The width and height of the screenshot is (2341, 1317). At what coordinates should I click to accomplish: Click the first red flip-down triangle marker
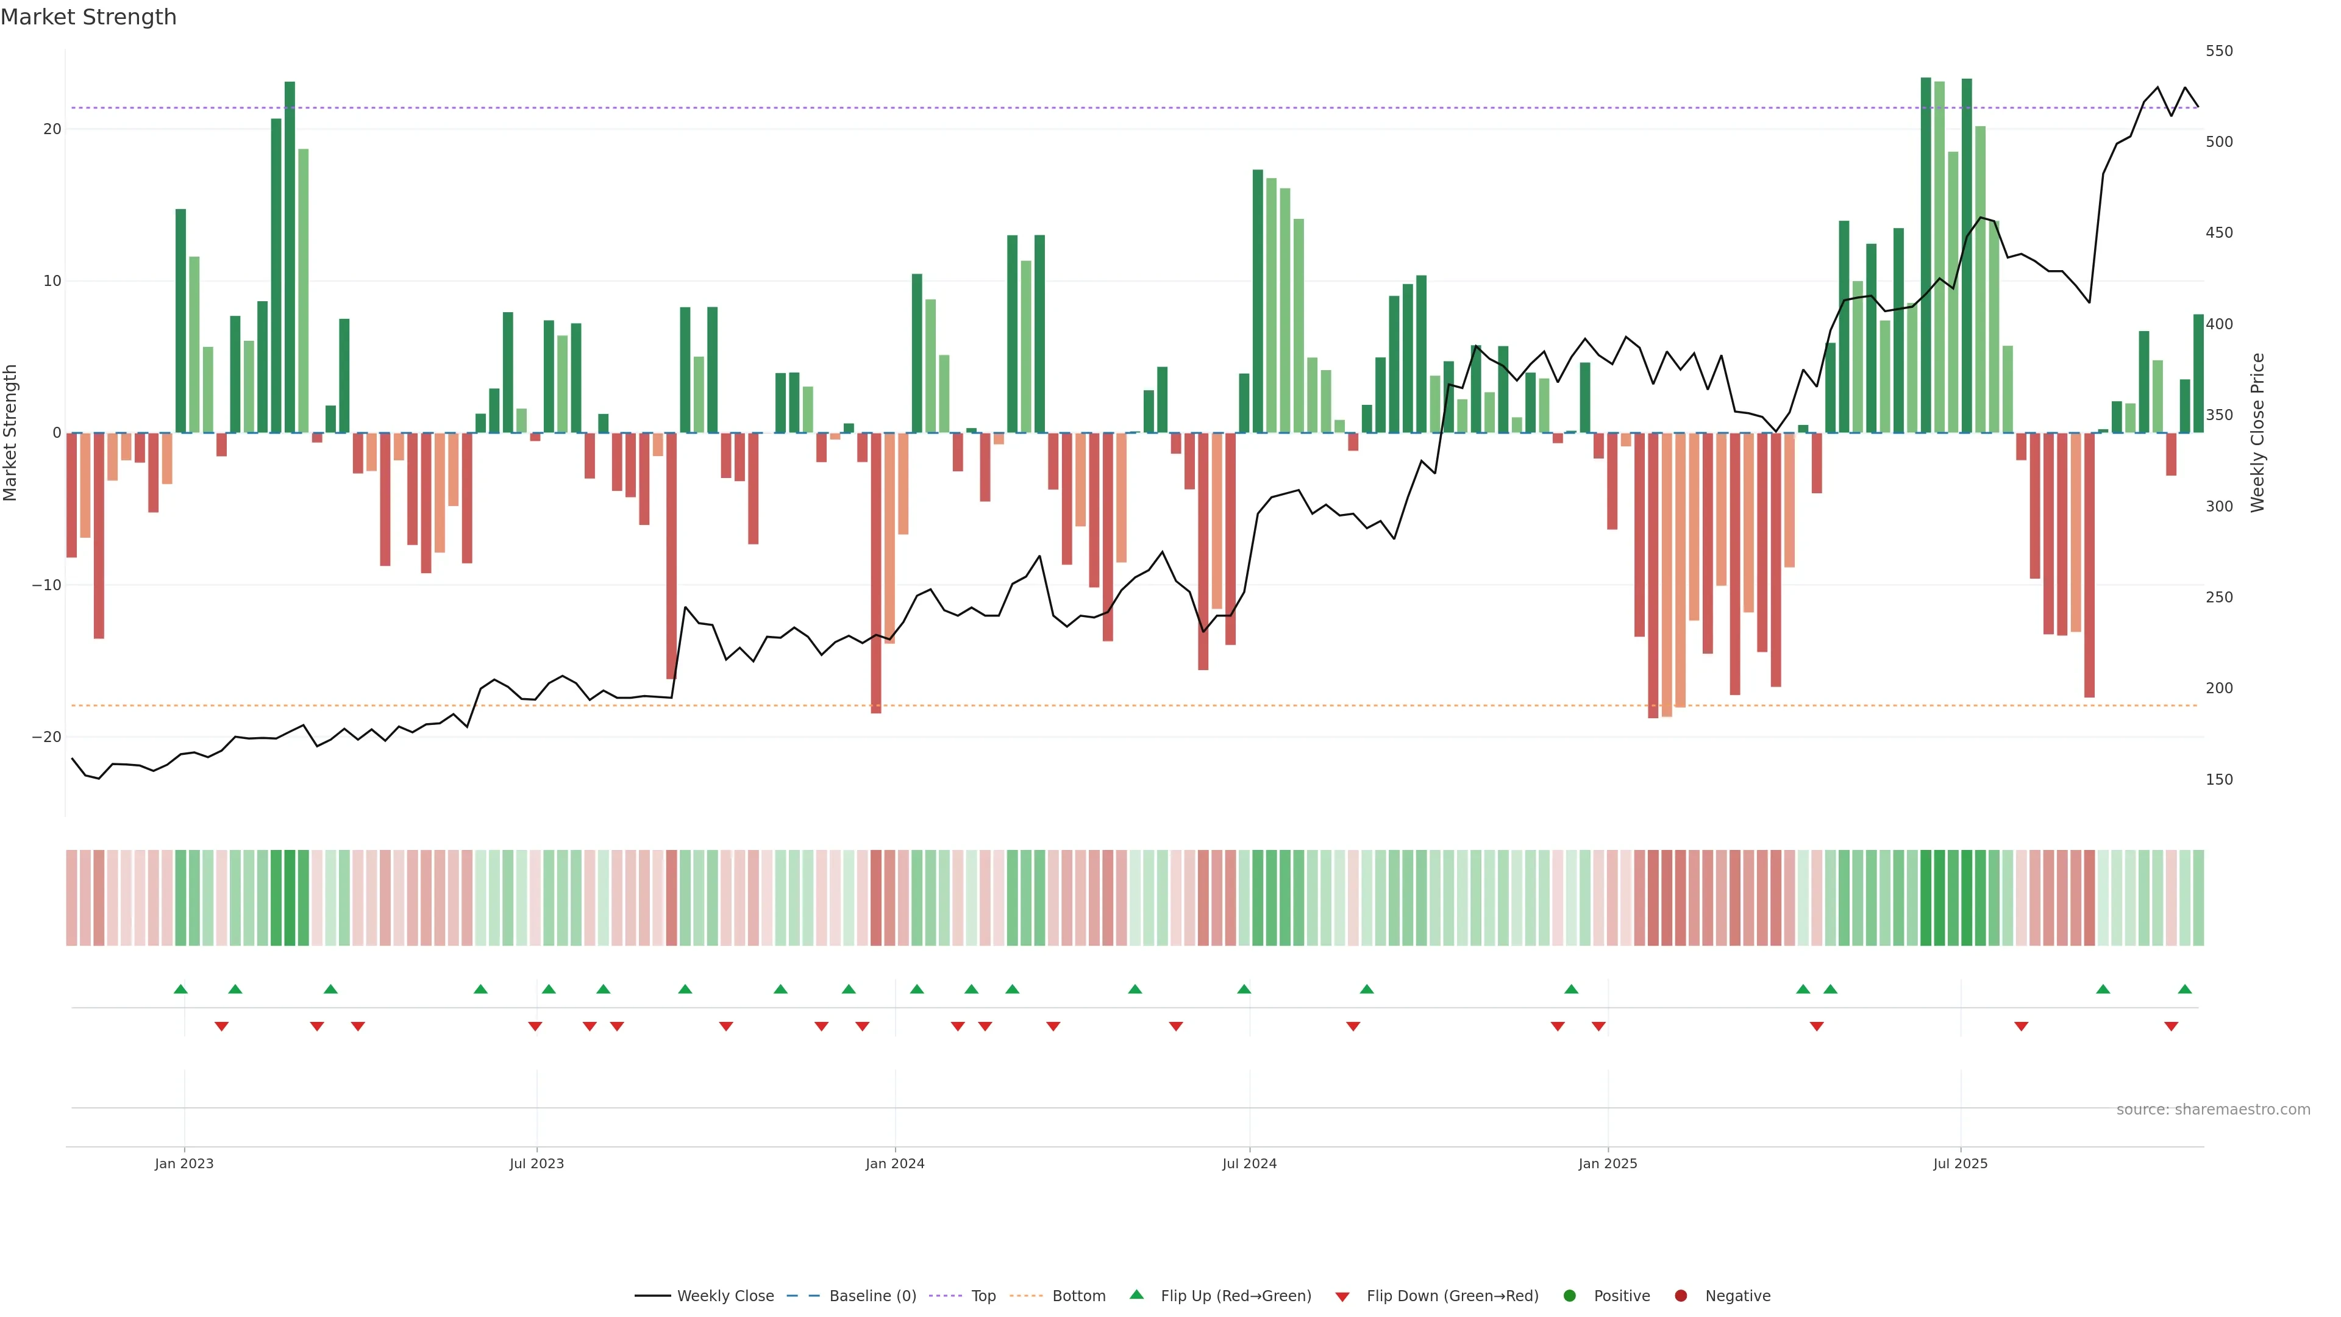pyautogui.click(x=222, y=1026)
